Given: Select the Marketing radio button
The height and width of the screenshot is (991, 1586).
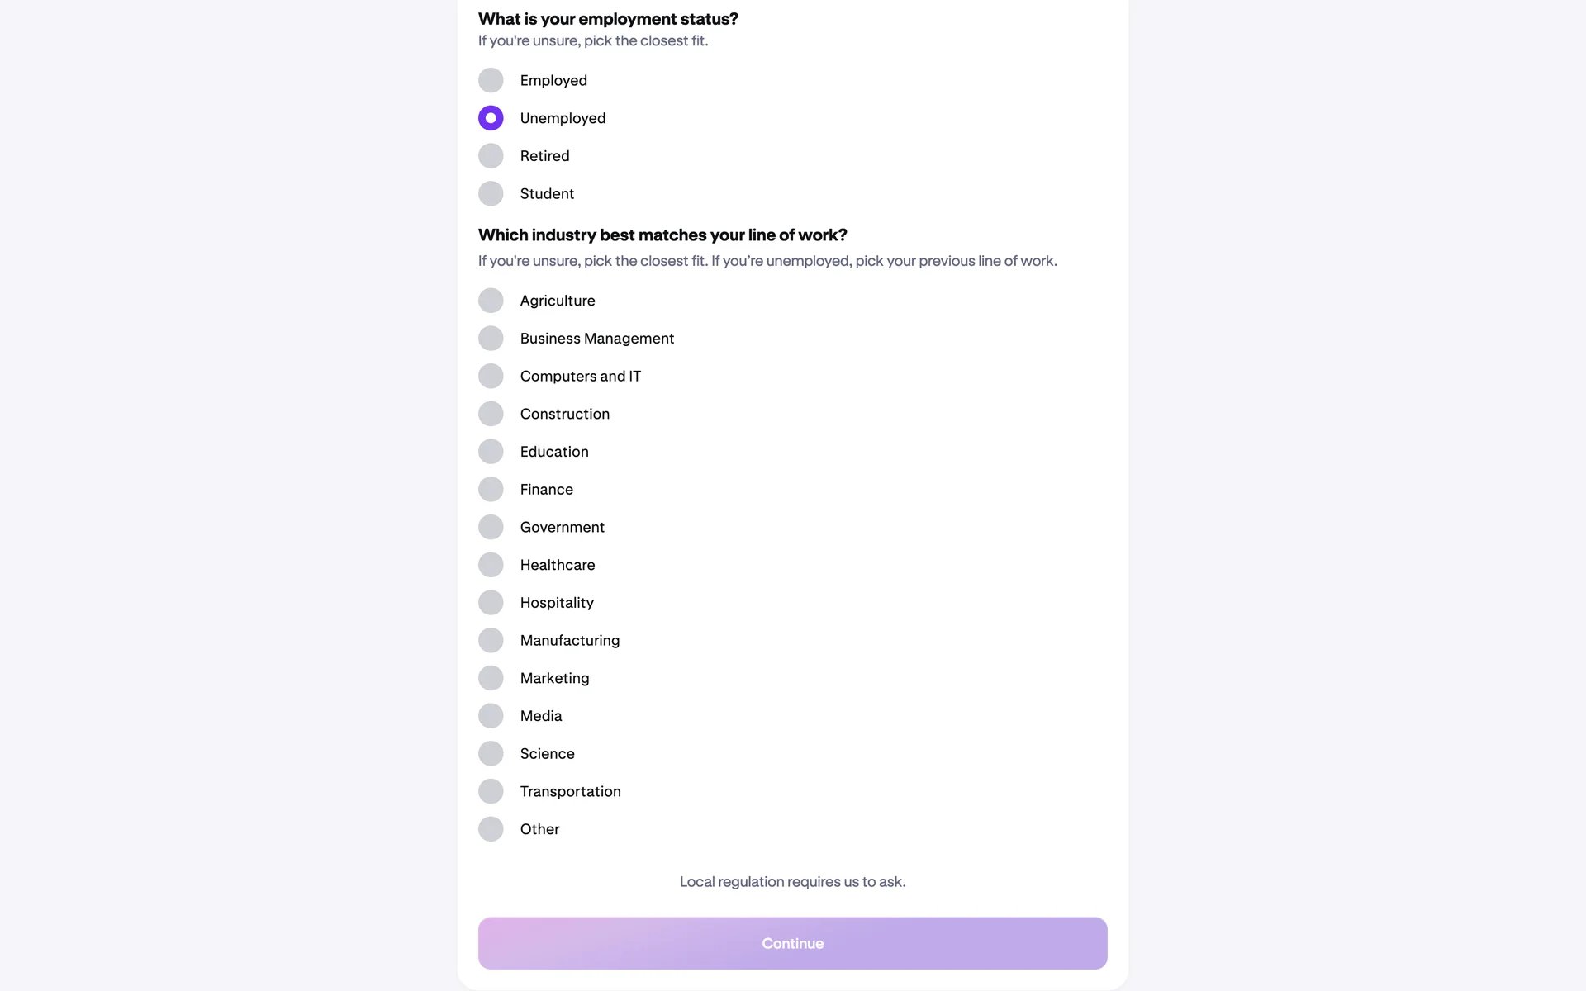Looking at the screenshot, I should [491, 678].
